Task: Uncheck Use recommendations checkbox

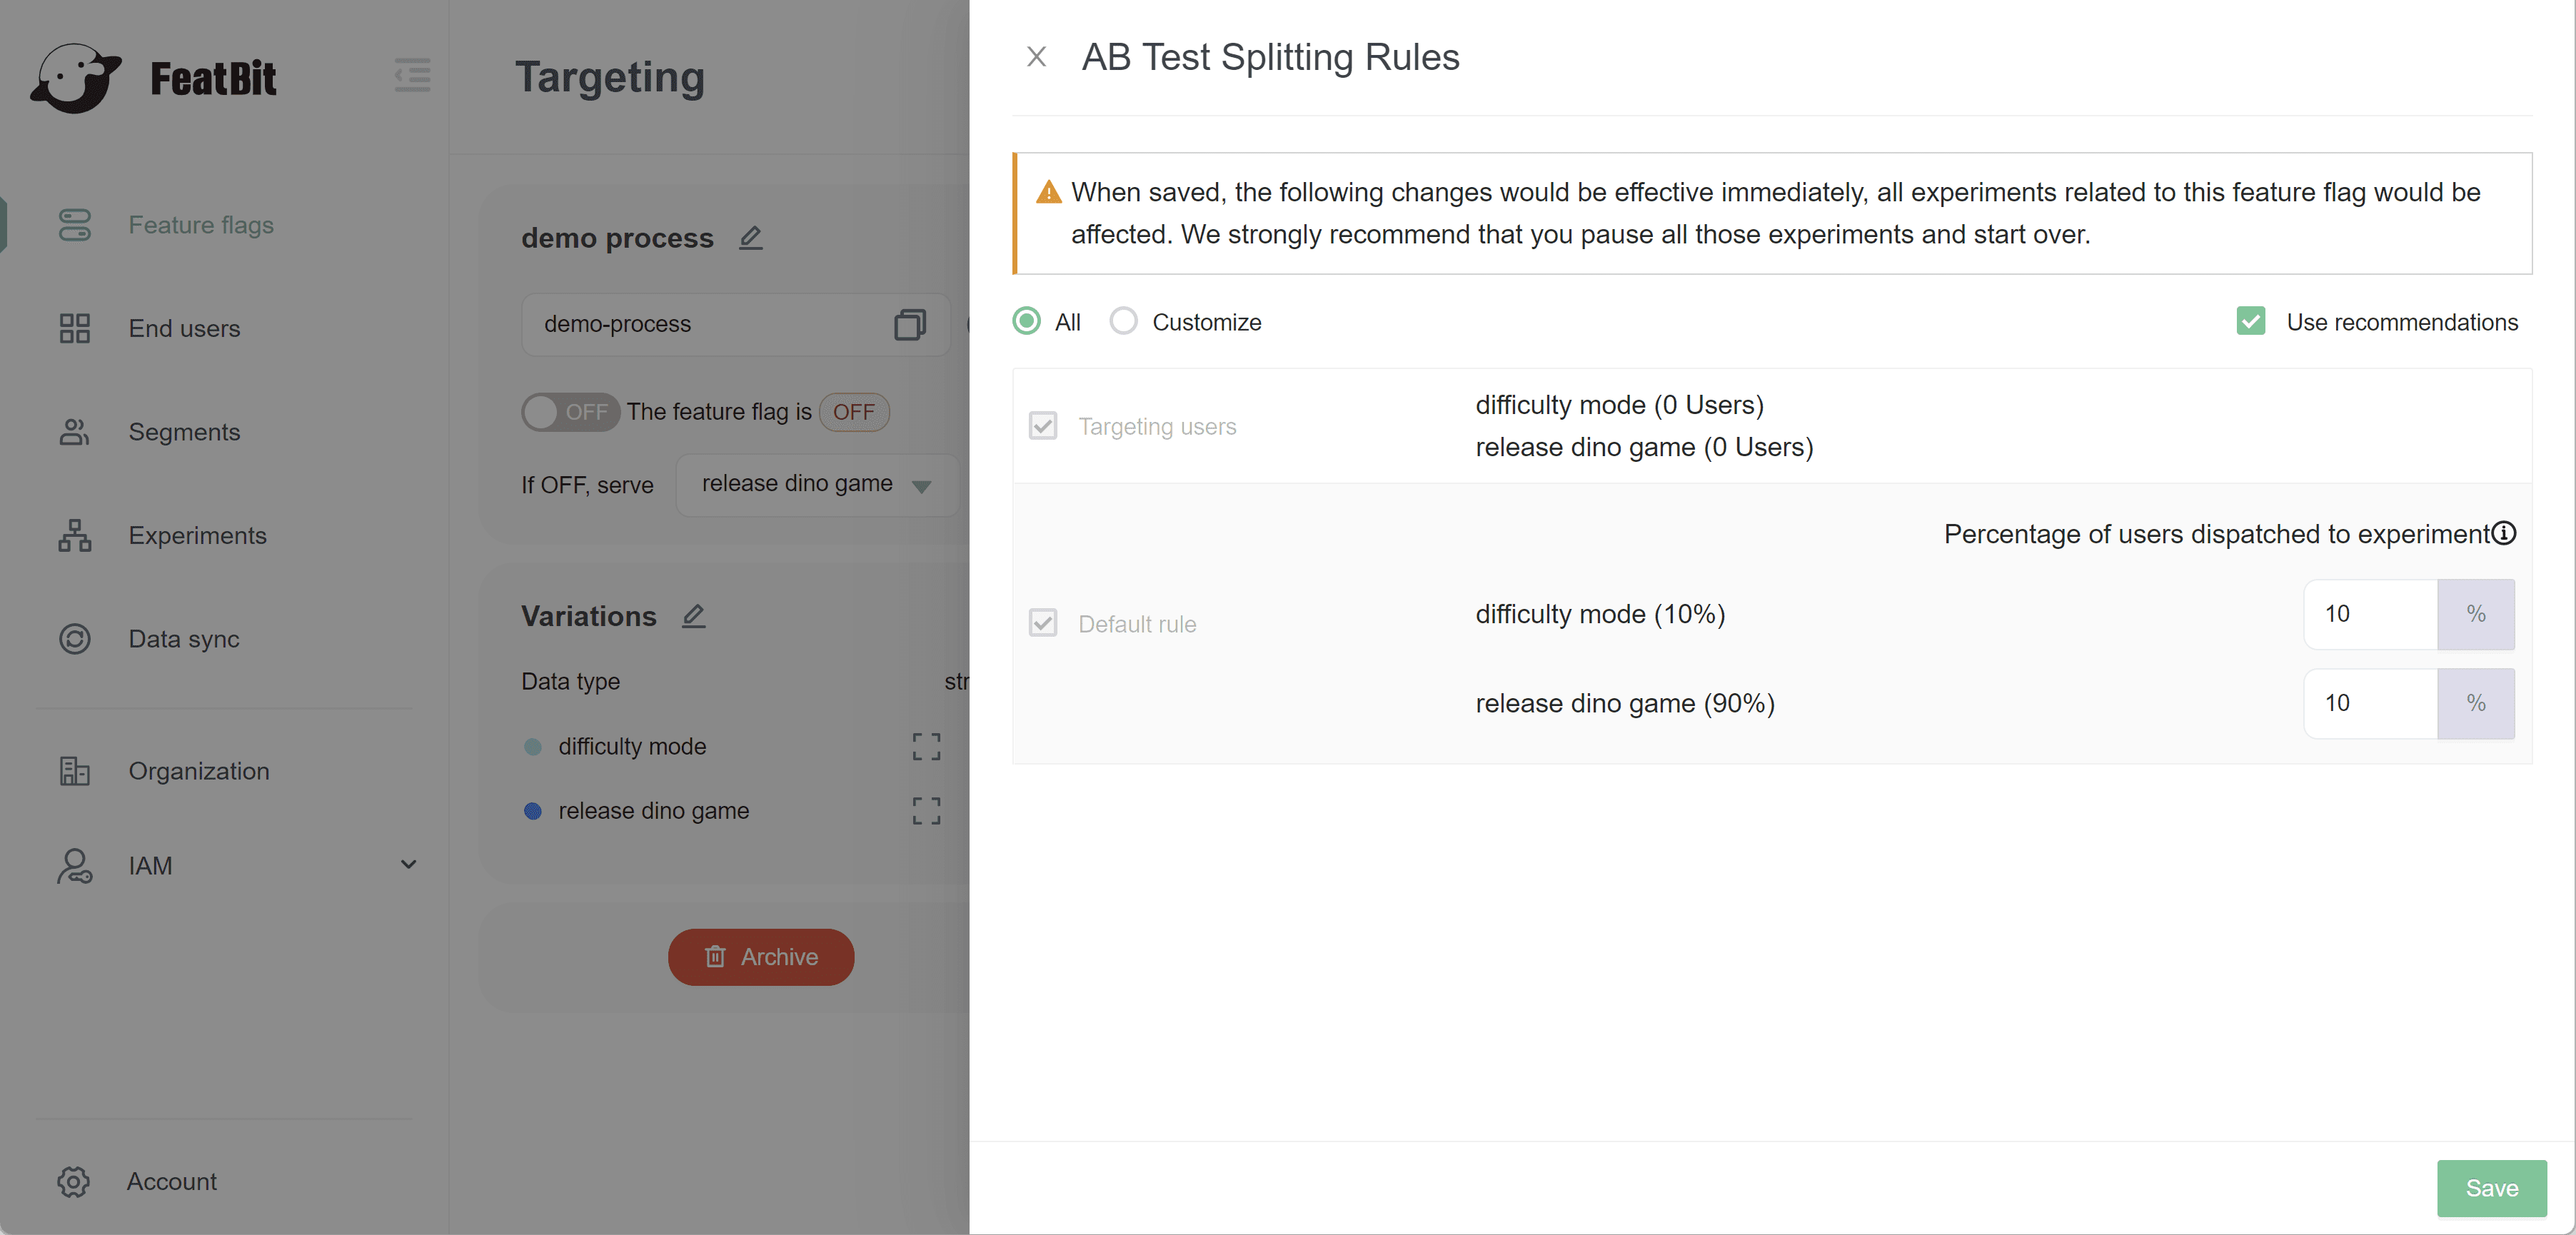Action: pyautogui.click(x=2250, y=321)
